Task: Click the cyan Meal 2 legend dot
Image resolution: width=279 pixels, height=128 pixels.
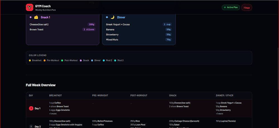Action: coord(104,60)
